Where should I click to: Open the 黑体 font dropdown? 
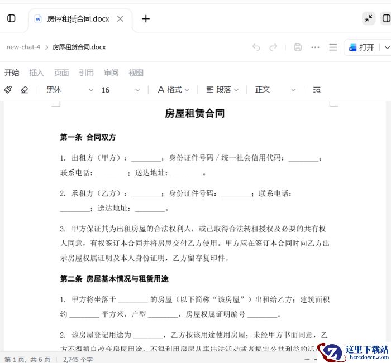[x=70, y=90]
